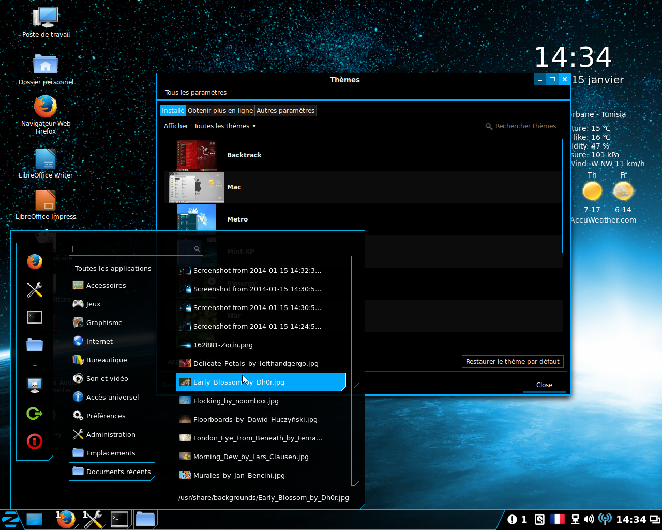Switch to Installé tab in Thèmes

pyautogui.click(x=173, y=111)
